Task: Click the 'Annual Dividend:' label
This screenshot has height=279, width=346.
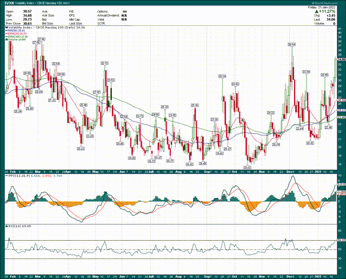Action: tap(108, 16)
